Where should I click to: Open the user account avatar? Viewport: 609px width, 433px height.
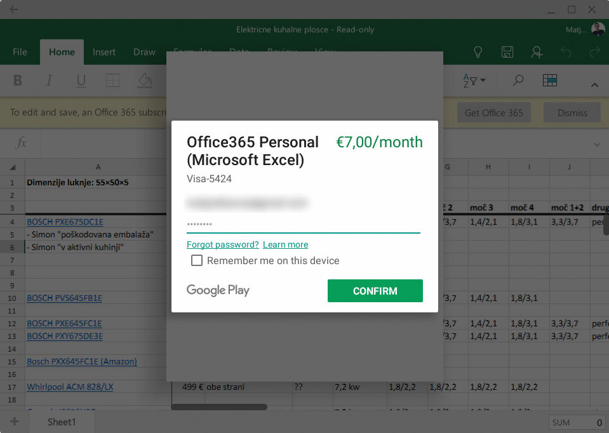tap(598, 29)
